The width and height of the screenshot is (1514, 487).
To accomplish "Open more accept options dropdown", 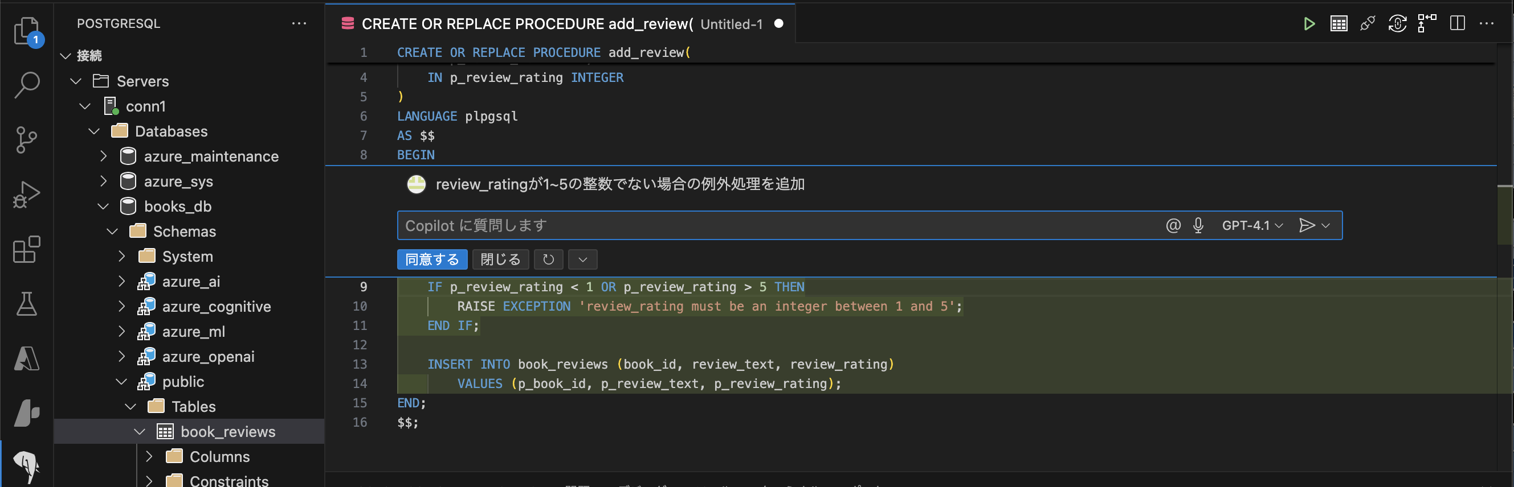I will point(582,259).
